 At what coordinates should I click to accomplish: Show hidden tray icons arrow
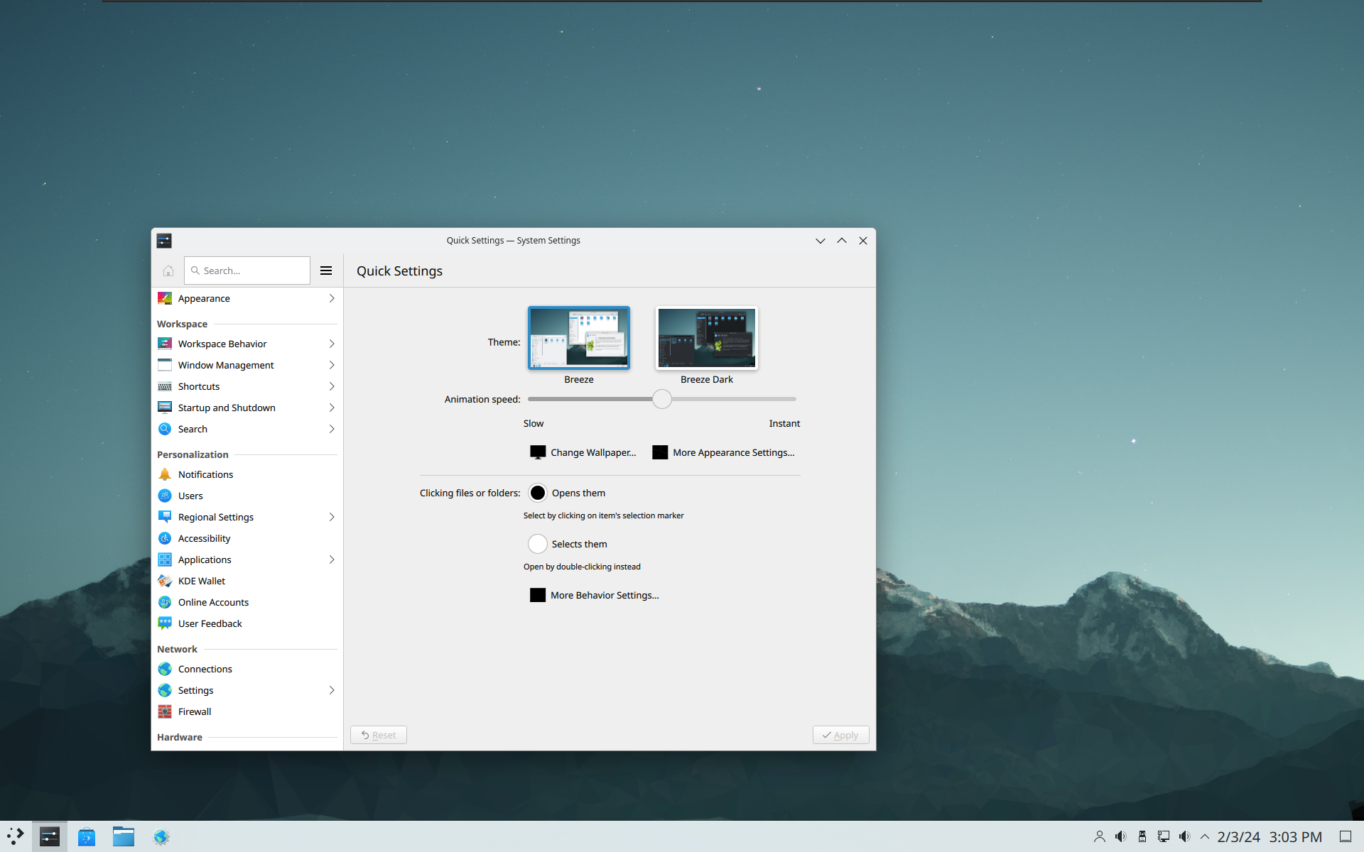pos(1205,837)
